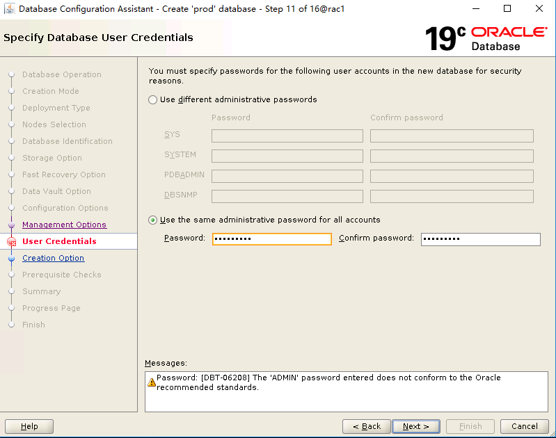Screen dimensions: 556x438
Task: Select 'Use different administrative passwords' radio button
Action: pyautogui.click(x=153, y=100)
